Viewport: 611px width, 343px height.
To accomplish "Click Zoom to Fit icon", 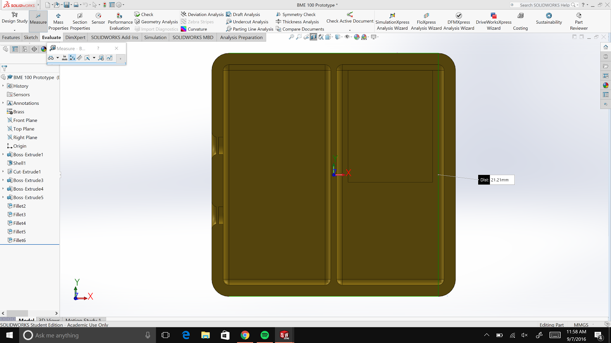I will click(291, 37).
